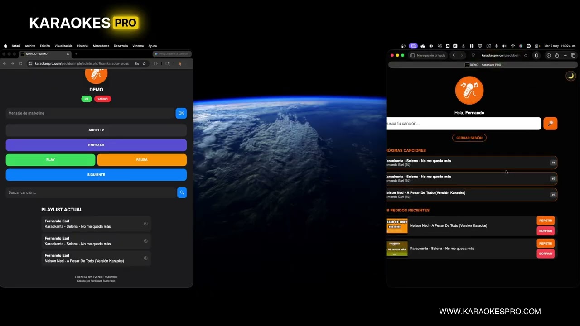
Task: Click the site info icon in Chrome address bar
Action: 30,64
